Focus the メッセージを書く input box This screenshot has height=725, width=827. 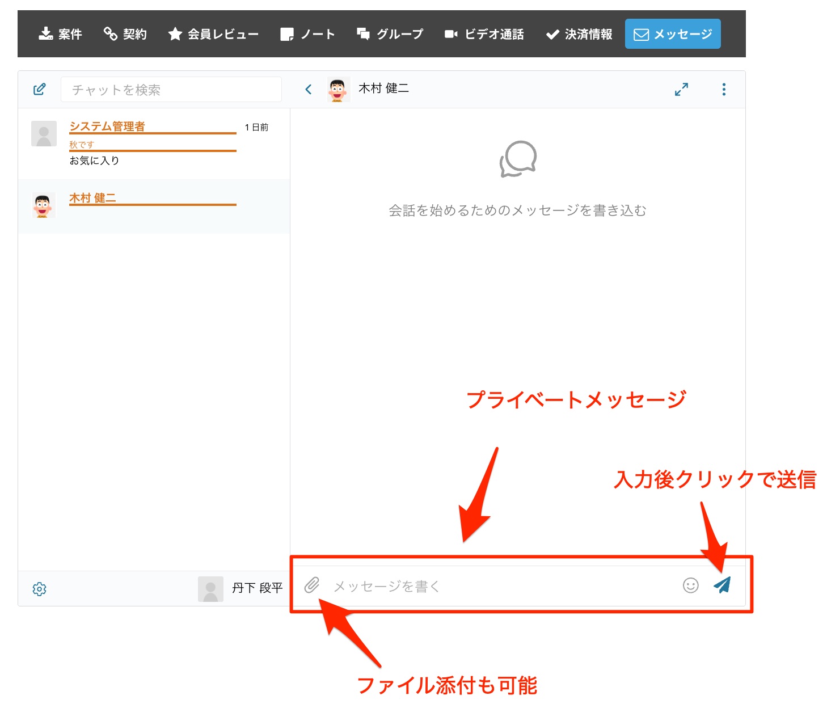pos(499,586)
